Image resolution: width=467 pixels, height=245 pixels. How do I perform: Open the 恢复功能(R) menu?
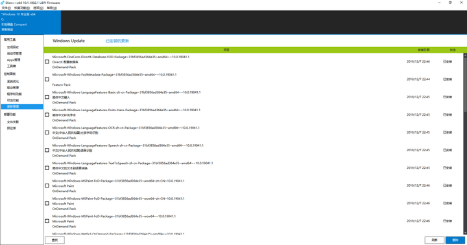(x=22, y=8)
